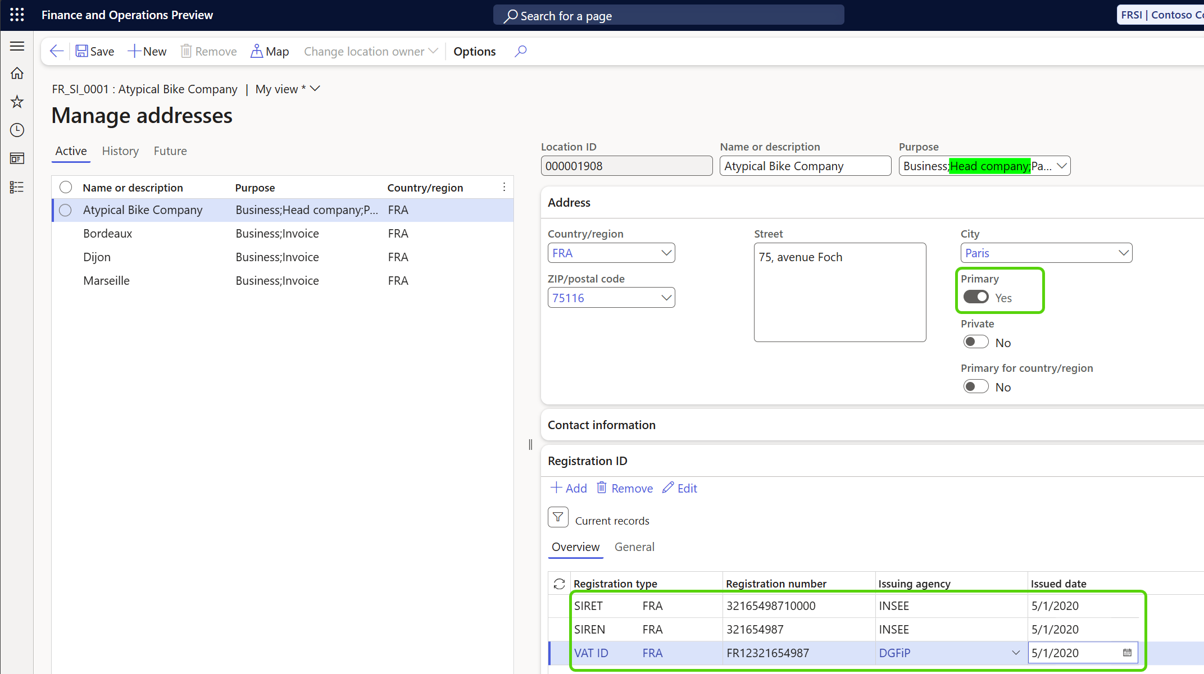
Task: Expand the Contact information section
Action: coord(602,425)
